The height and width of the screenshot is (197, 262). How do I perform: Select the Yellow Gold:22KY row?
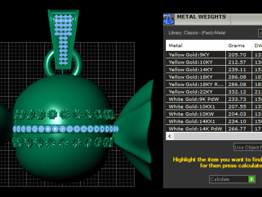[x=214, y=91]
